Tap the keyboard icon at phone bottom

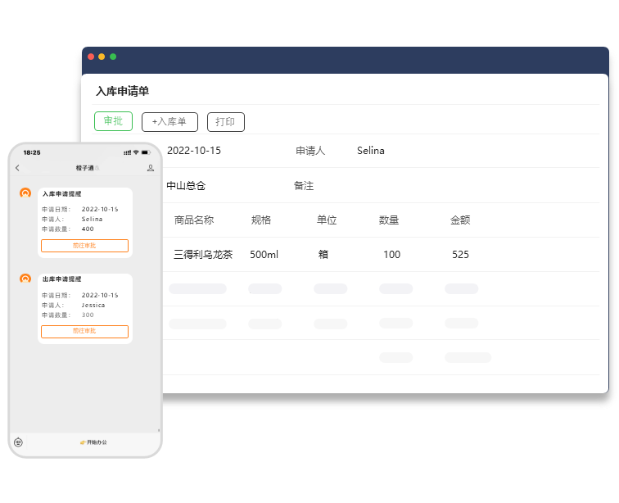pos(18,442)
